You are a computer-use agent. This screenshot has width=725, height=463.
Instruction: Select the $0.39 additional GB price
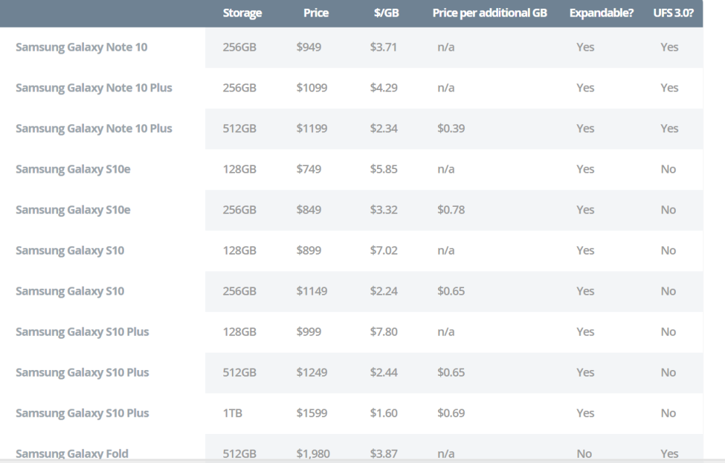451,128
